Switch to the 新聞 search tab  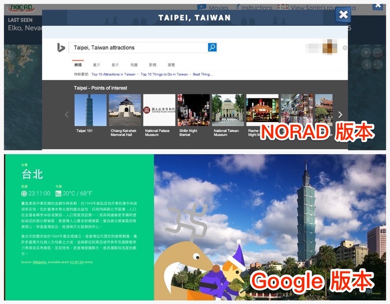click(x=153, y=65)
